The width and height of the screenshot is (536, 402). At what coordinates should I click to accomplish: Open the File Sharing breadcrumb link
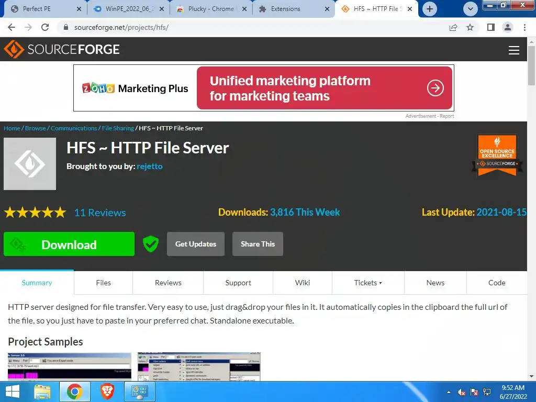tap(118, 128)
